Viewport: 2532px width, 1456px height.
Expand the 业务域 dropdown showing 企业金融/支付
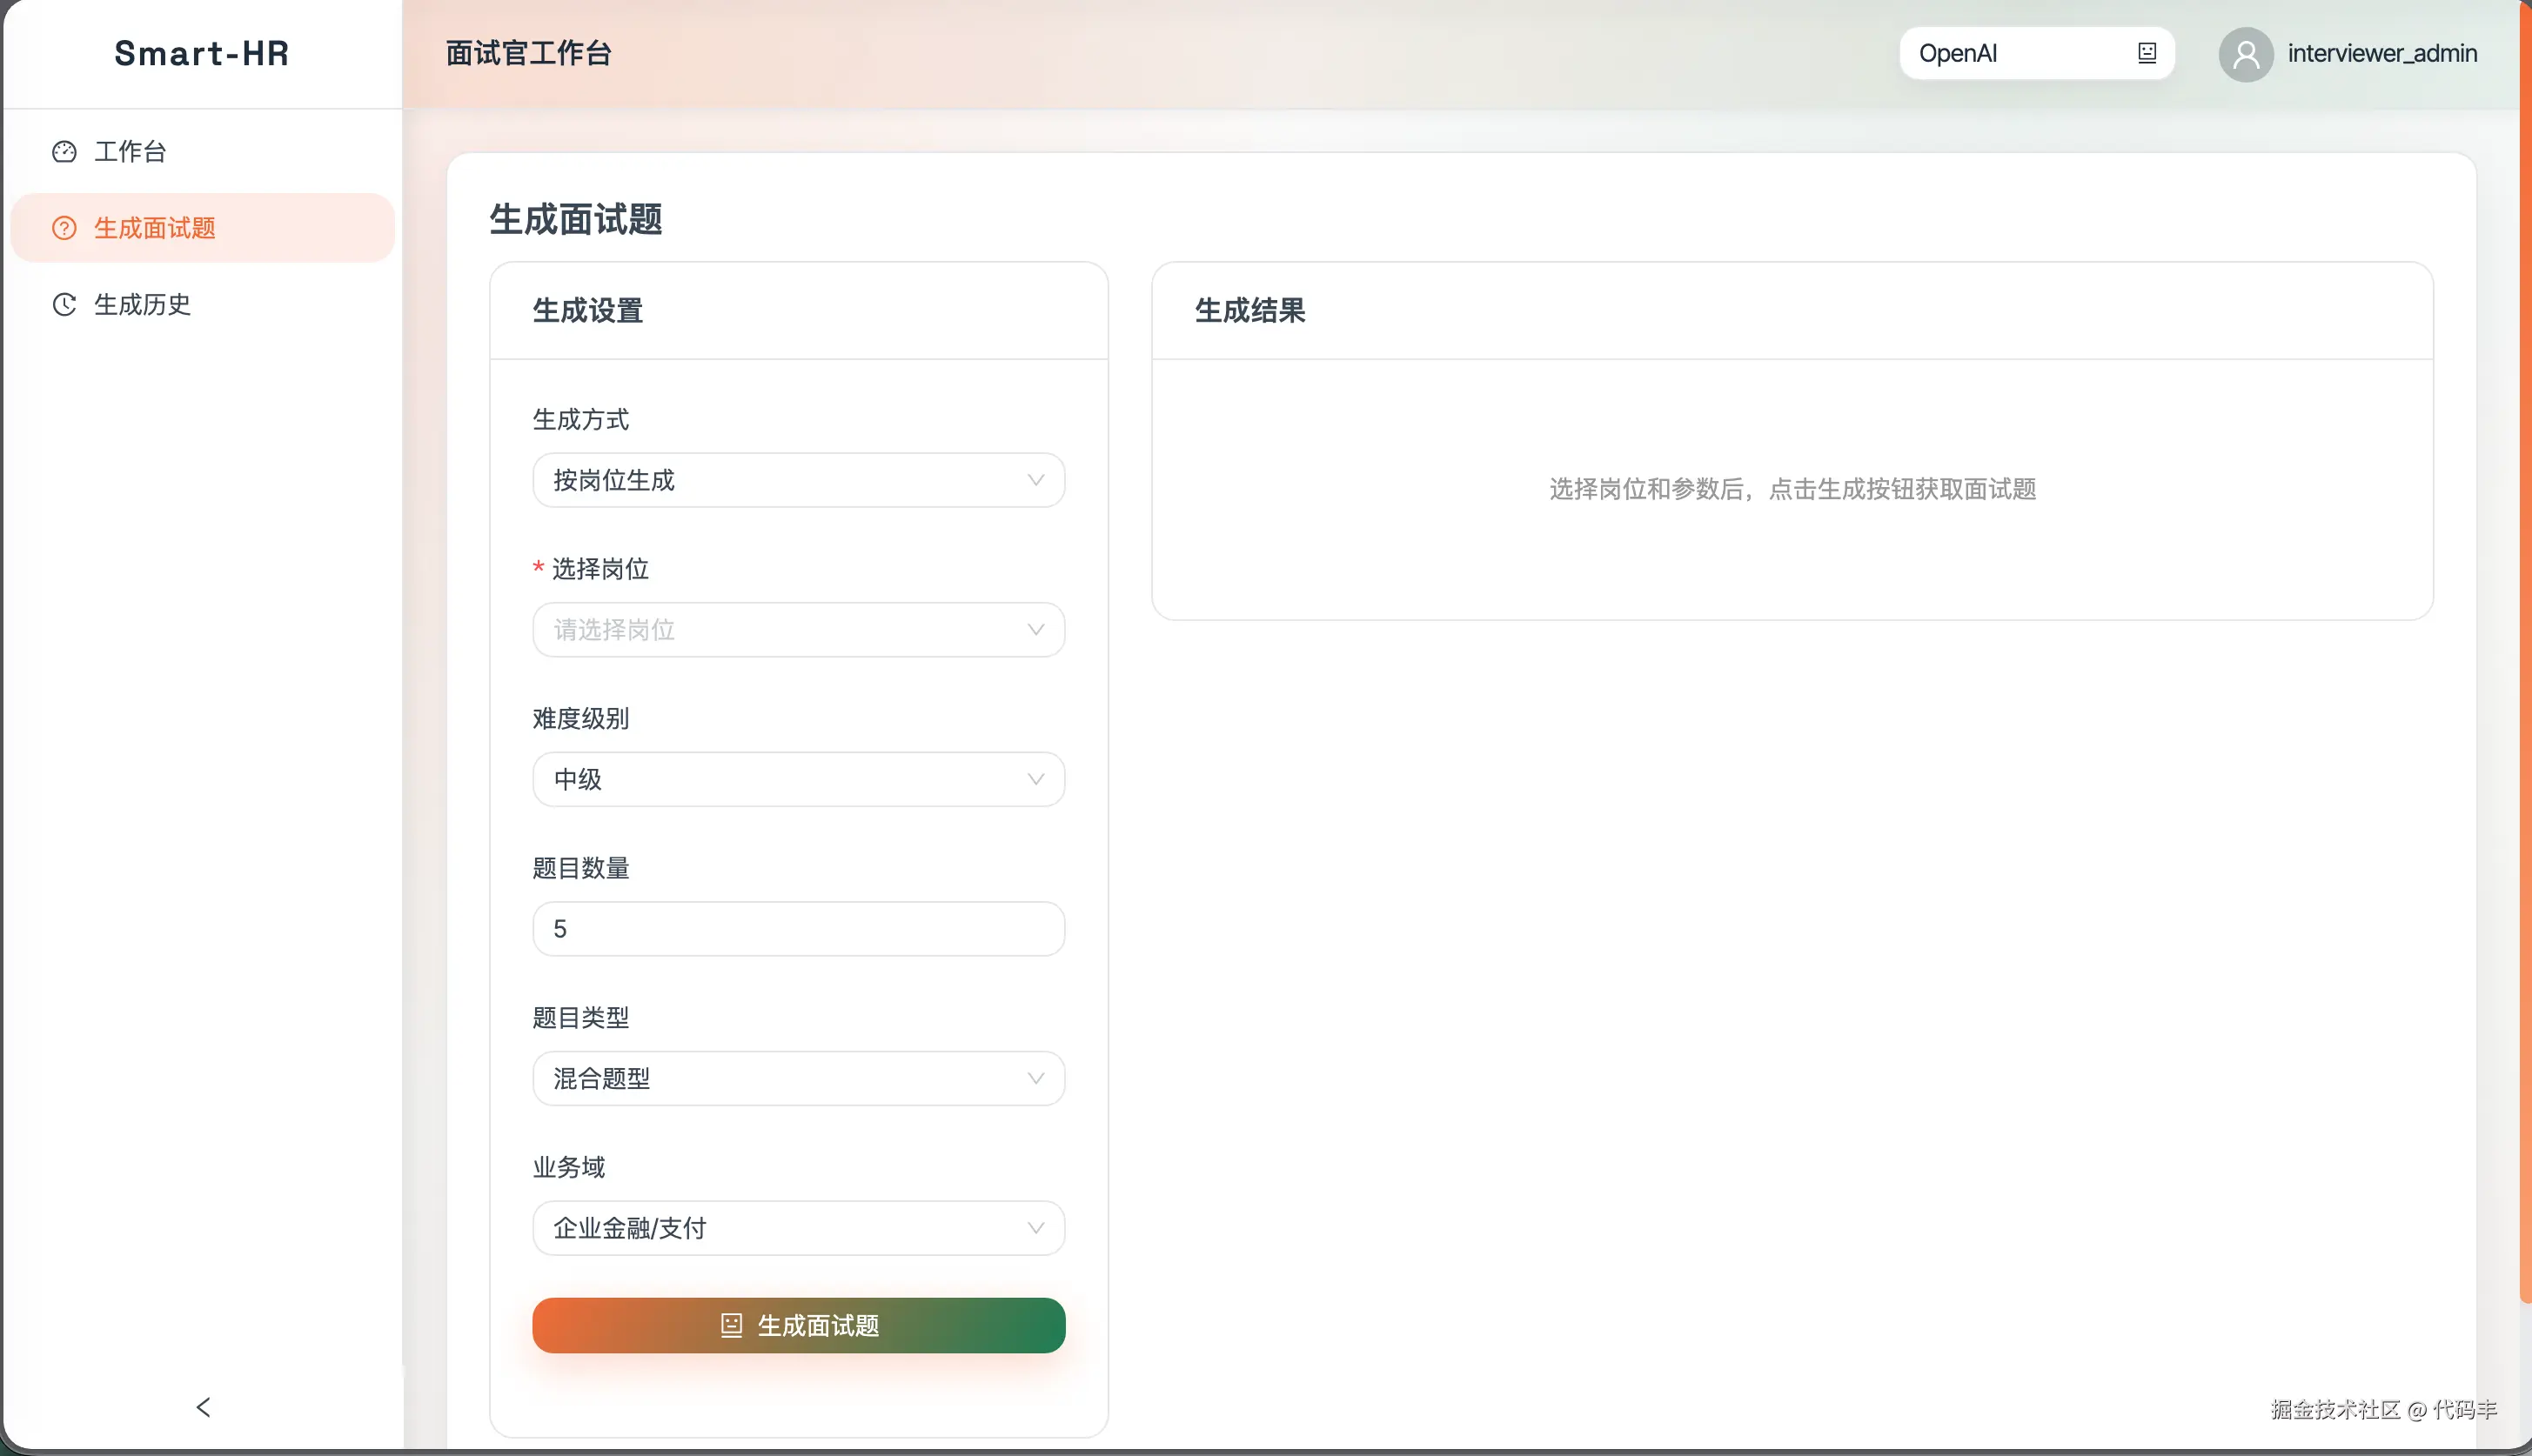coord(797,1228)
